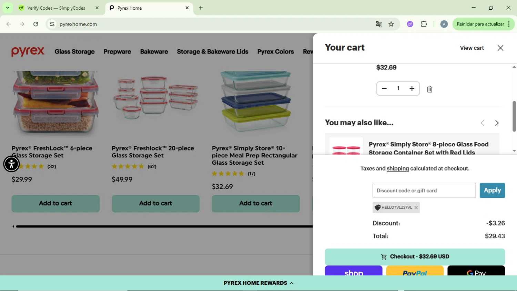View the 62 reviews rating
The image size is (517, 291).
coord(134,166)
